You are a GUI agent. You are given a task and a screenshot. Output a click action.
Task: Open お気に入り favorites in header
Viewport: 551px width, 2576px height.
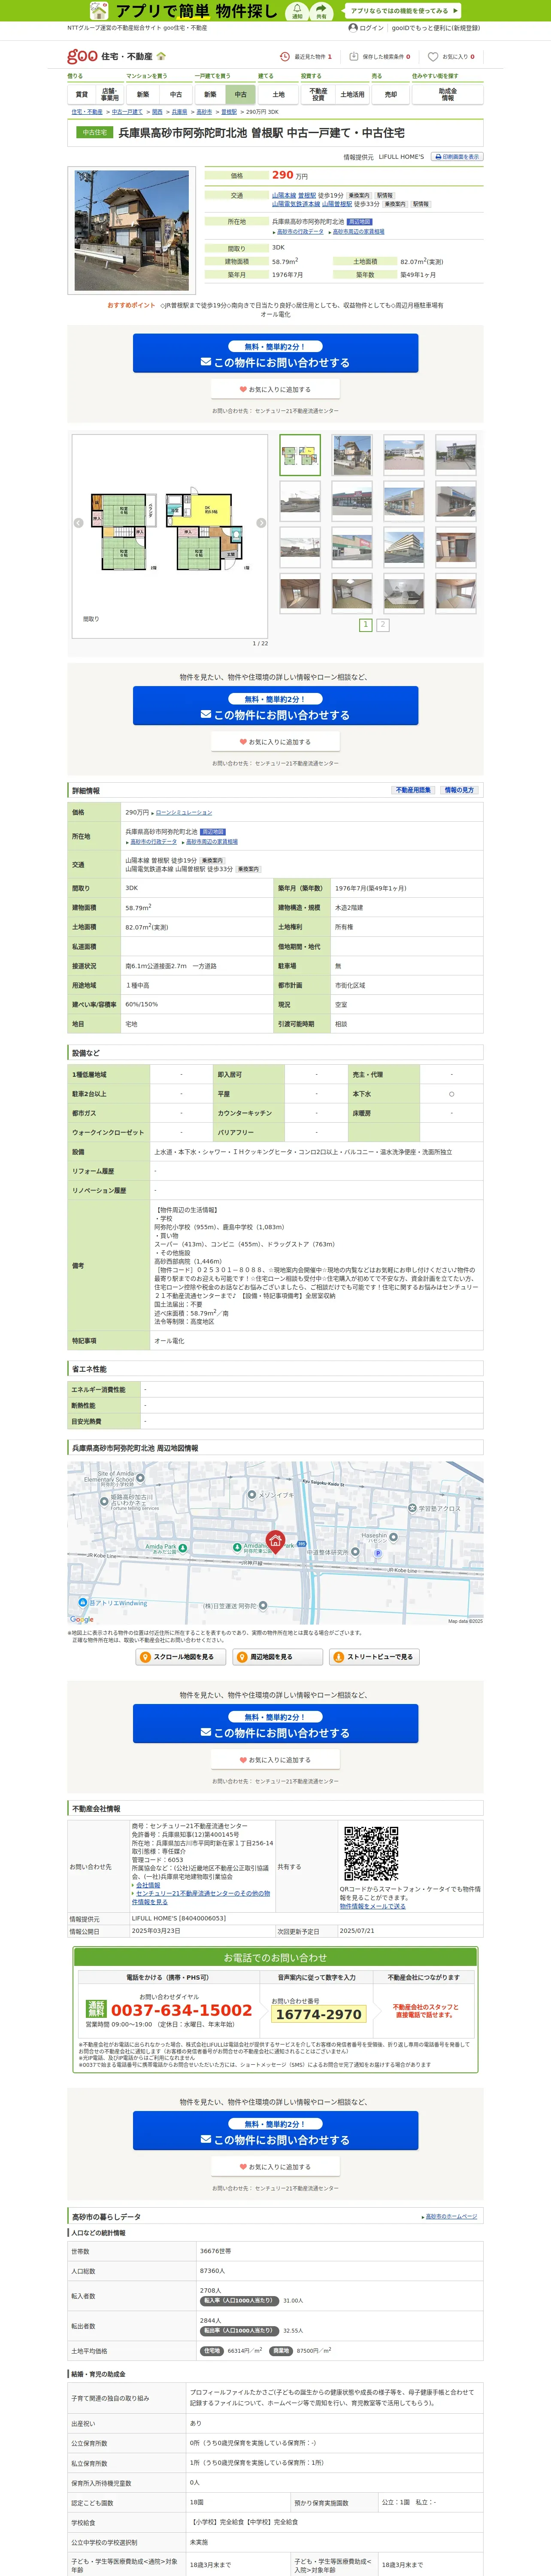[452, 57]
